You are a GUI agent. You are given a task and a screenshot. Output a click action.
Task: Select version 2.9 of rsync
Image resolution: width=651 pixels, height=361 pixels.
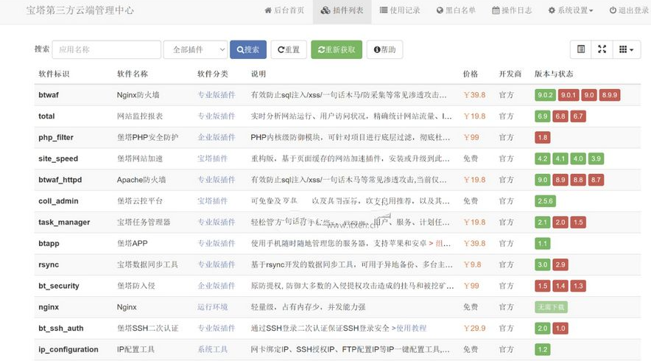560,264
